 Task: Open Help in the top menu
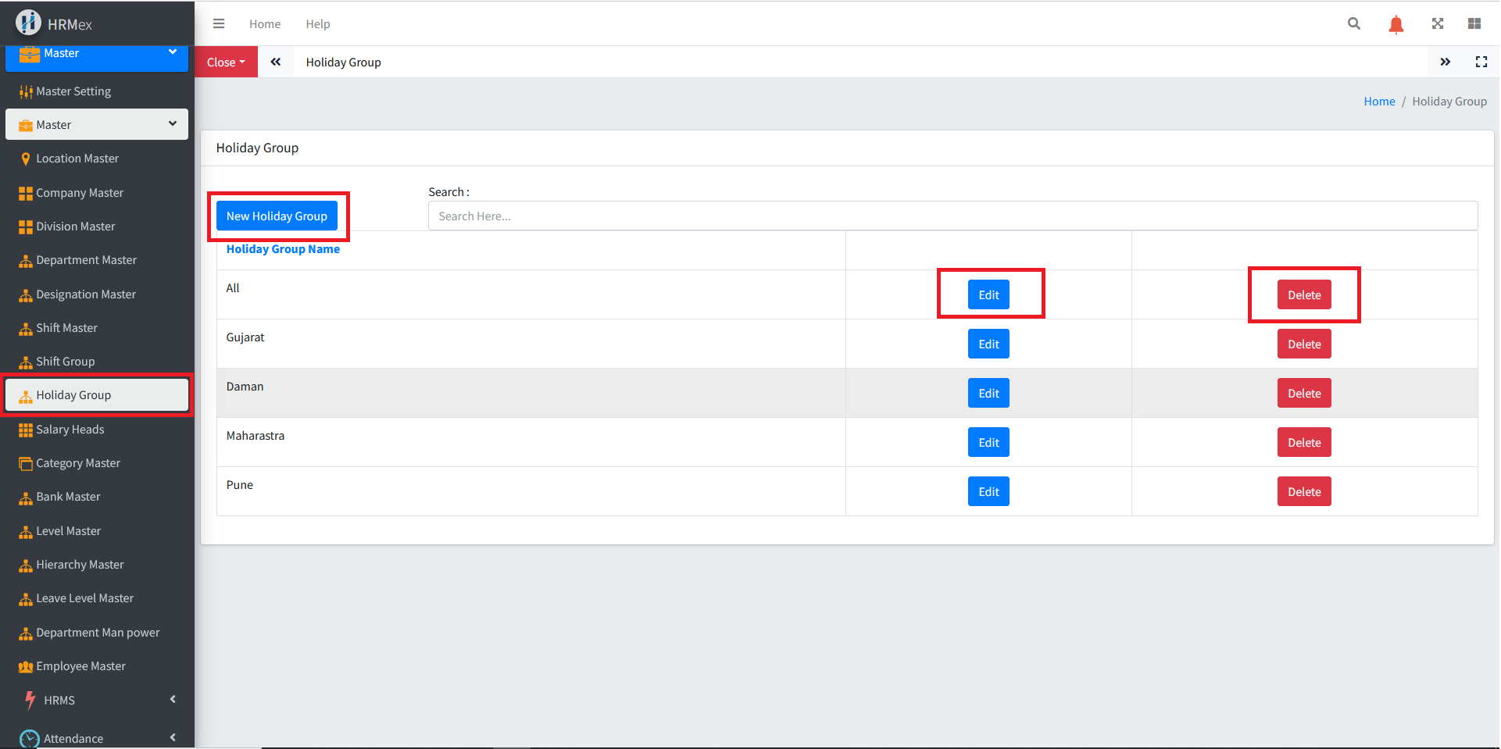pos(317,23)
